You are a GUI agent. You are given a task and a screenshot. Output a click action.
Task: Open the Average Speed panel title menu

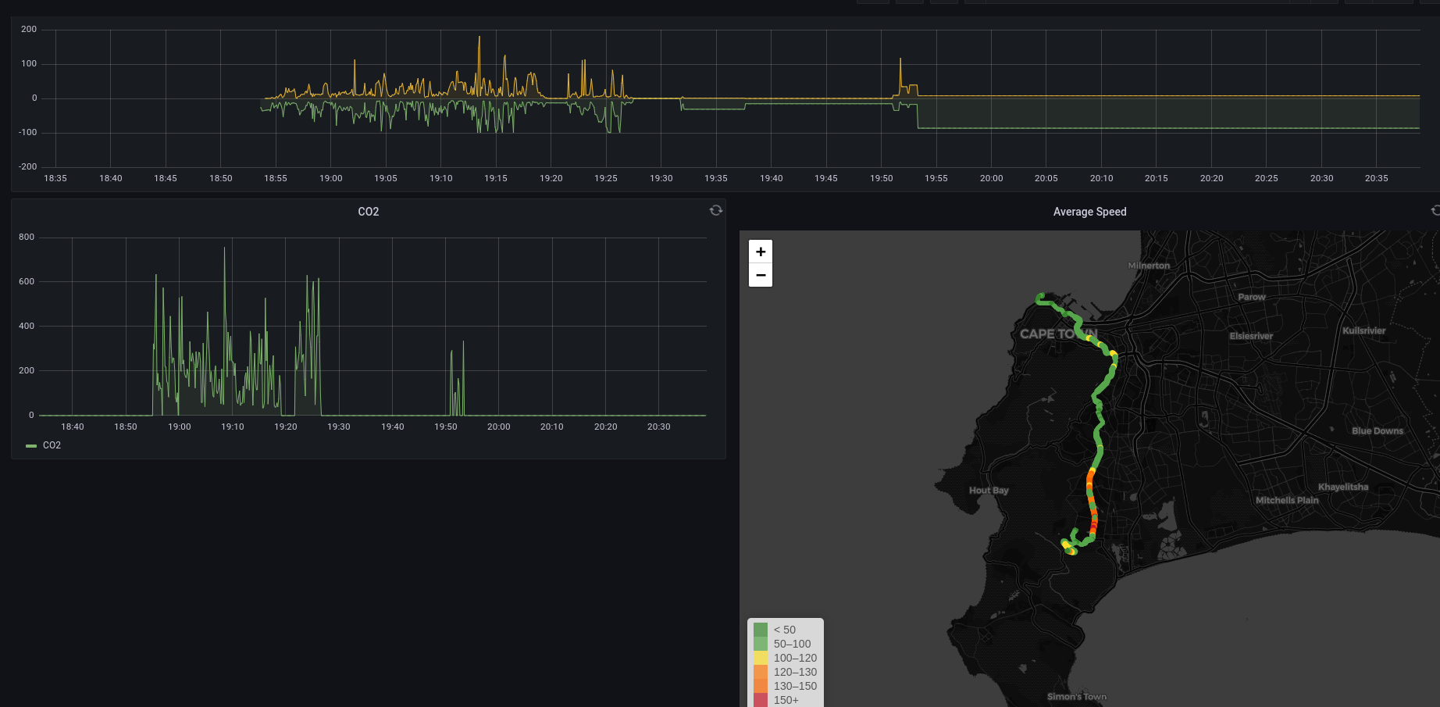point(1089,212)
